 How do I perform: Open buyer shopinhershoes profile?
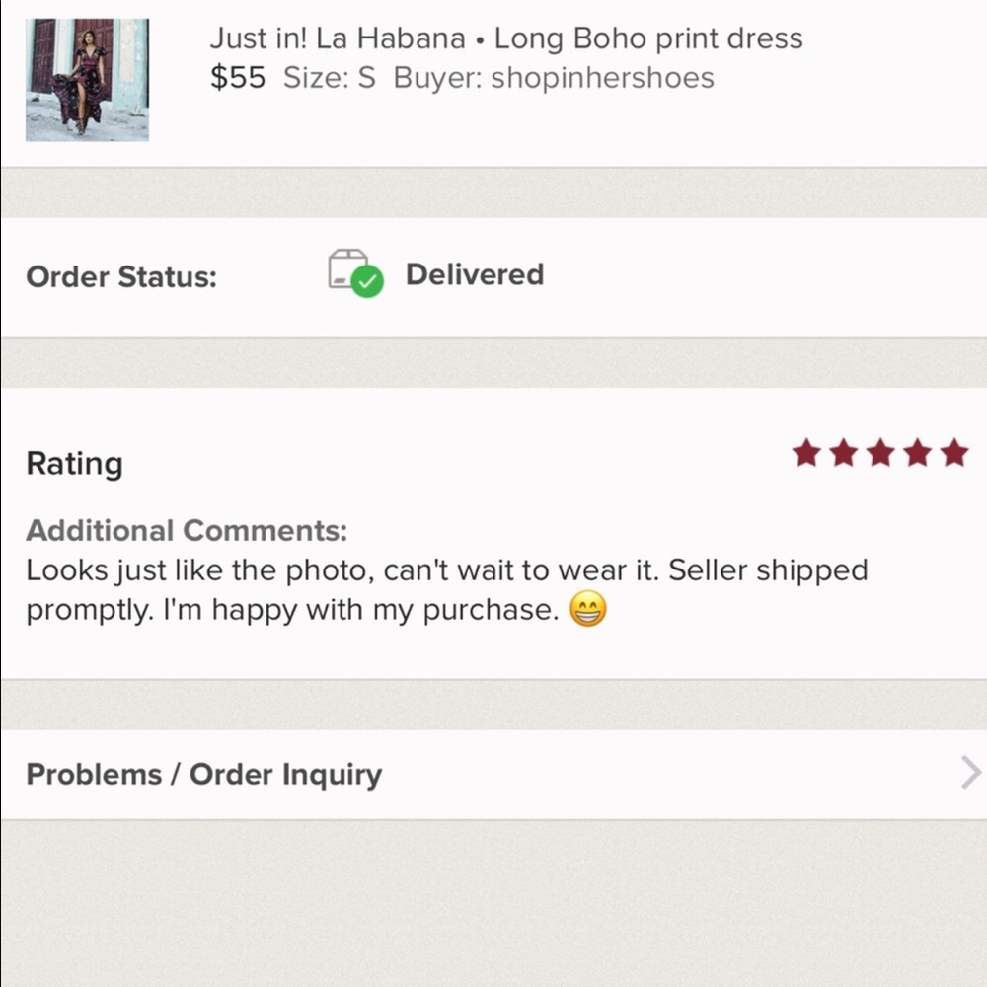pos(602,78)
